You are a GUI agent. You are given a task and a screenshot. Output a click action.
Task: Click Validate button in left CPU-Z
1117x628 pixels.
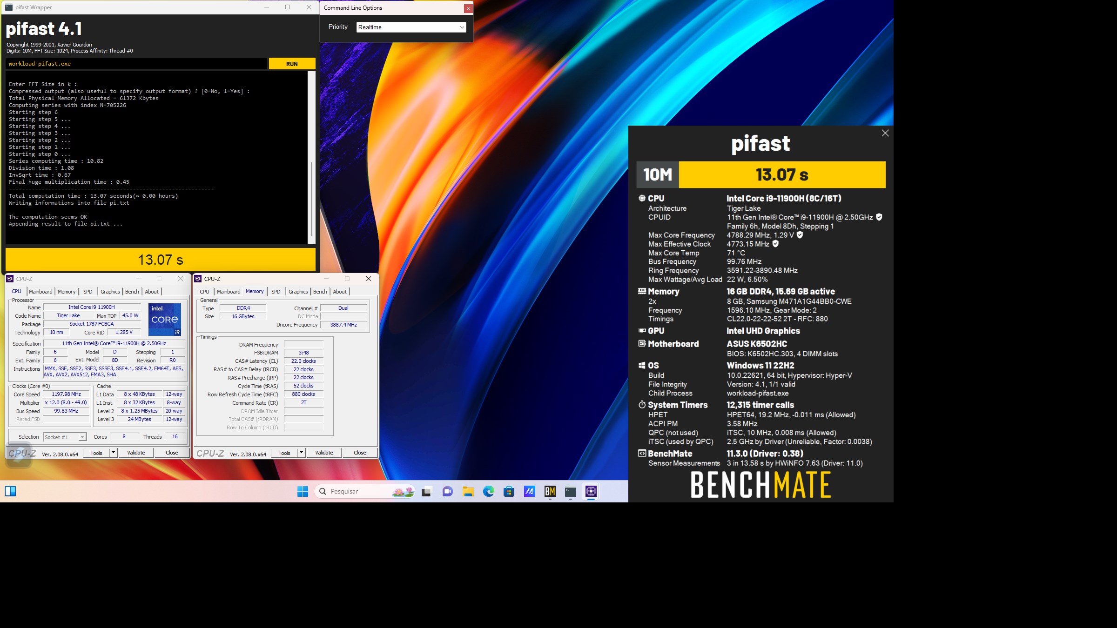pyautogui.click(x=136, y=453)
